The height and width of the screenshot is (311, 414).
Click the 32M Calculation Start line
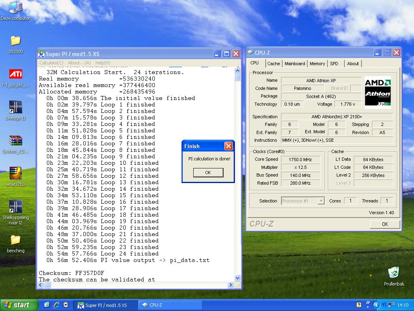click(115, 72)
